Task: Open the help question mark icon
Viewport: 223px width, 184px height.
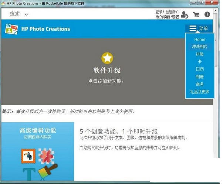Action: pyautogui.click(x=207, y=14)
